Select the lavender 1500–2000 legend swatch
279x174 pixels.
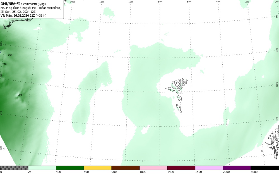[x=209, y=168]
